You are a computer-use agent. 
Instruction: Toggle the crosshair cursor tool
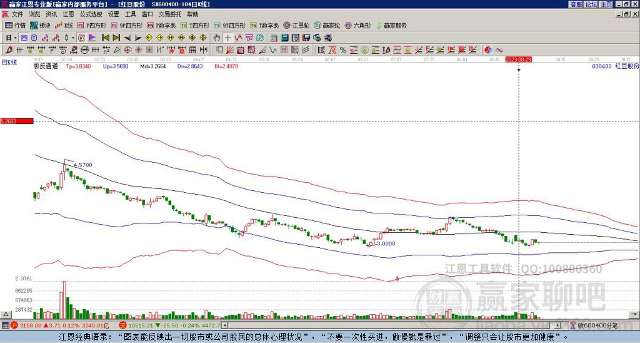coord(227,38)
